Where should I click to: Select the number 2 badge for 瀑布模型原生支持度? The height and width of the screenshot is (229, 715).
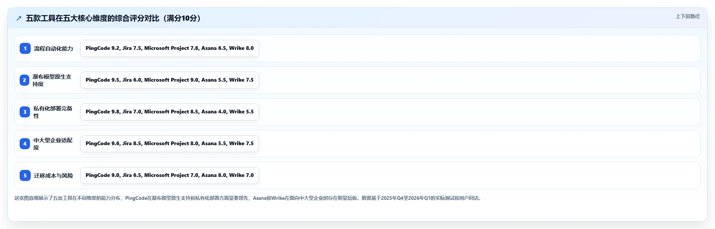(24, 80)
